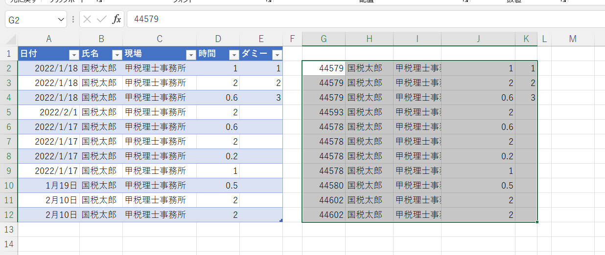The width and height of the screenshot is (605, 255).
Task: Open the ダミー column filter dropdown
Action: coord(277,54)
